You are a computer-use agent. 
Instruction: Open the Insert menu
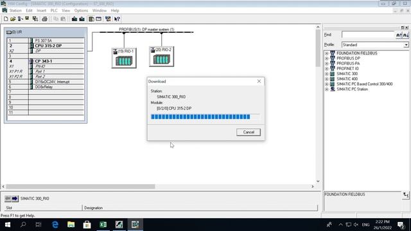[41, 11]
